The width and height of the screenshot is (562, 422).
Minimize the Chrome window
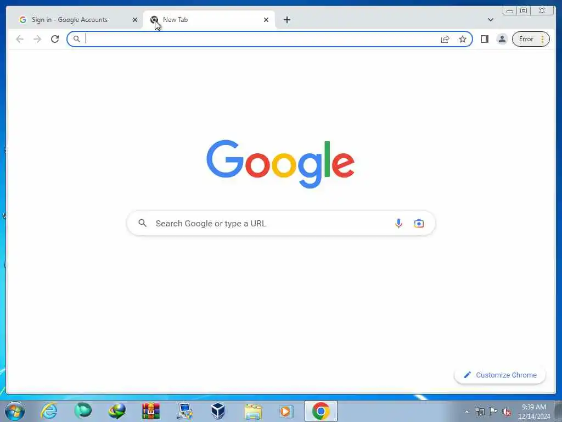click(x=510, y=11)
